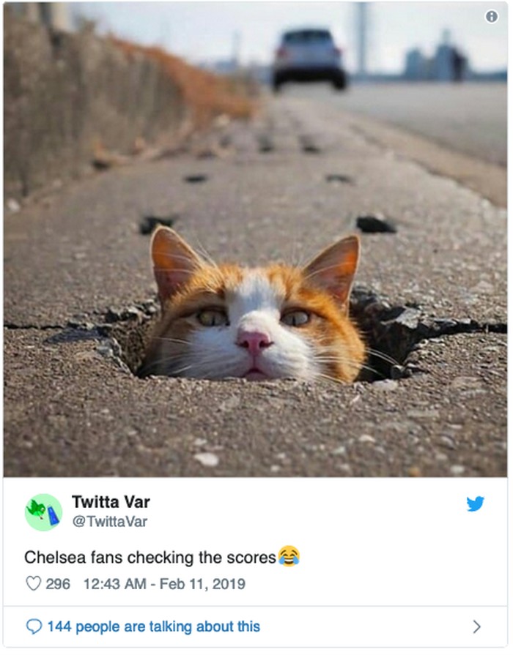Click the speech bubble reply icon

pyautogui.click(x=34, y=626)
